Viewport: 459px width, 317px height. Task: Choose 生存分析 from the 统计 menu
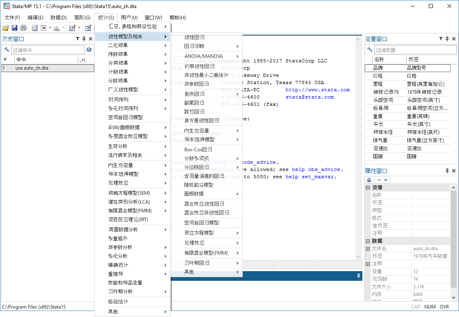[x=132, y=146]
